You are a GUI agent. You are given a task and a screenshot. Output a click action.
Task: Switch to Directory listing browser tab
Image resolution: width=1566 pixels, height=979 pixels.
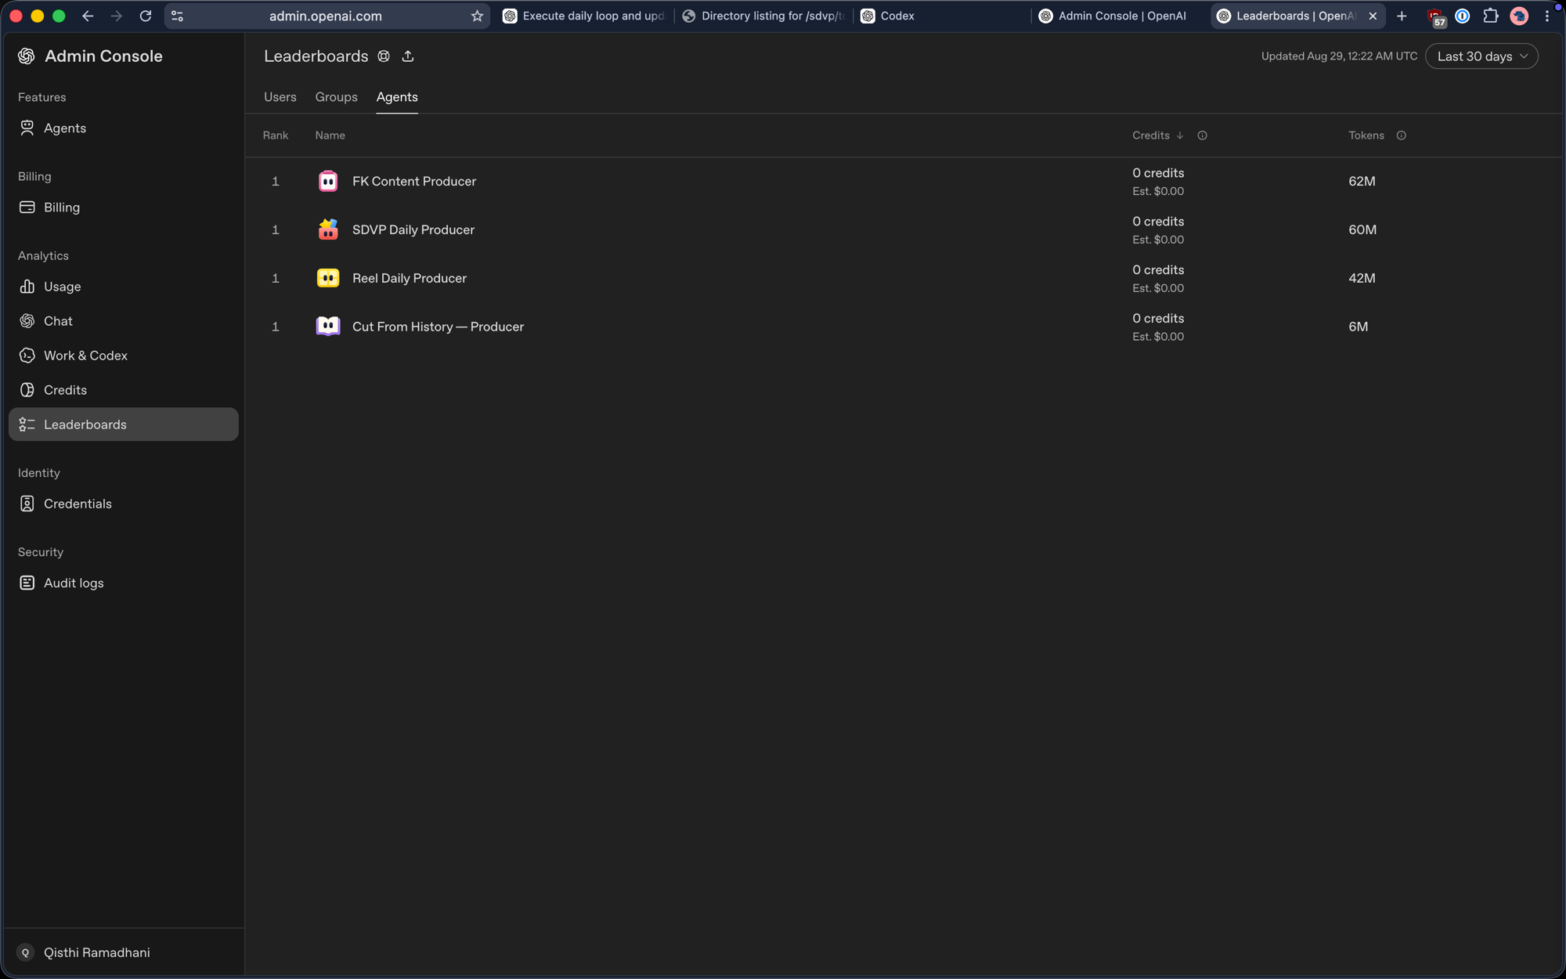point(764,16)
